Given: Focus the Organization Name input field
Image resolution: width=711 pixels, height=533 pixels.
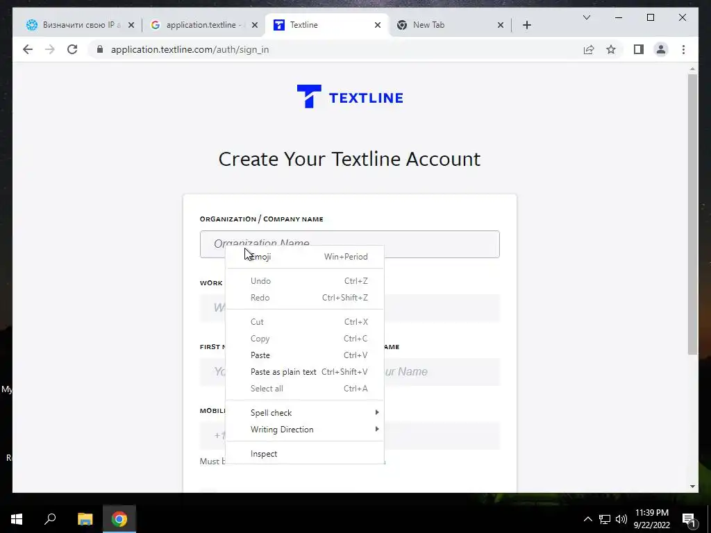Looking at the screenshot, I should [350, 244].
